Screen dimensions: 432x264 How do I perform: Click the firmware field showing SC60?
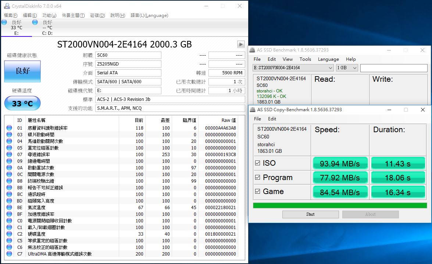[128, 55]
